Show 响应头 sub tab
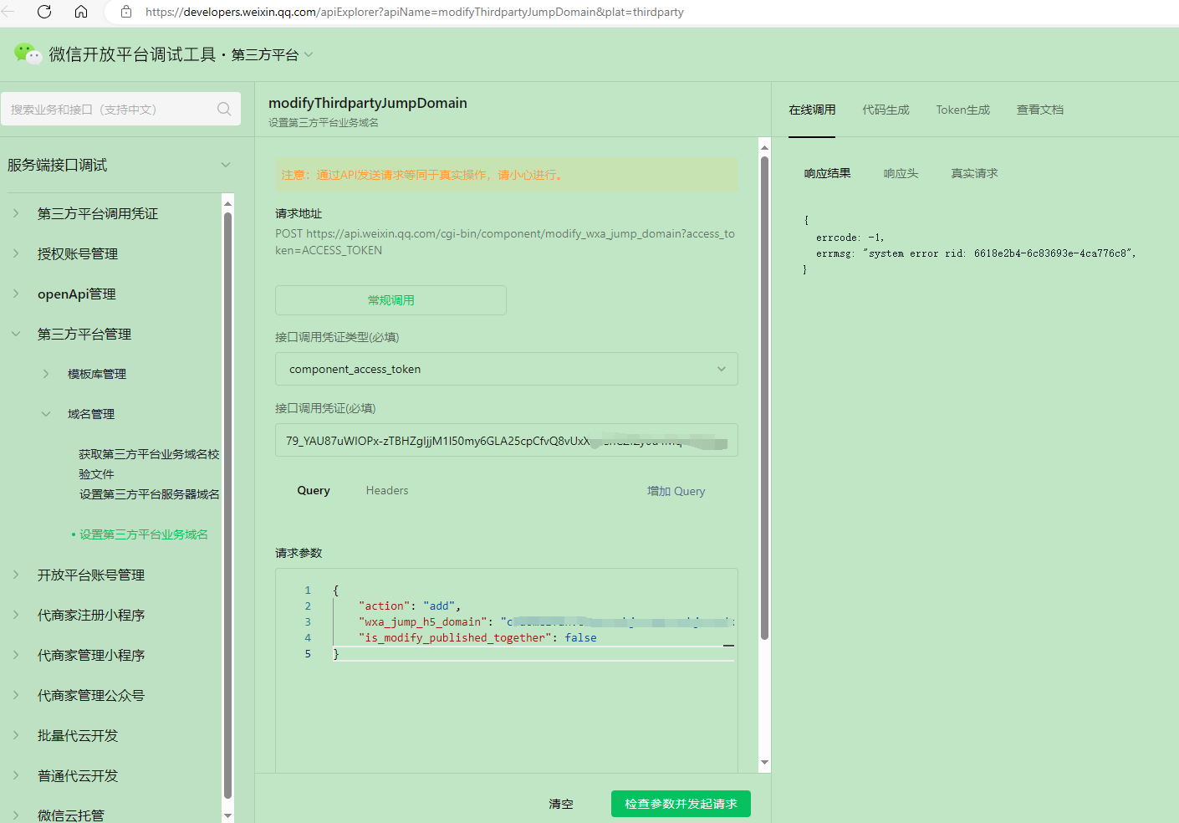 pos(901,173)
